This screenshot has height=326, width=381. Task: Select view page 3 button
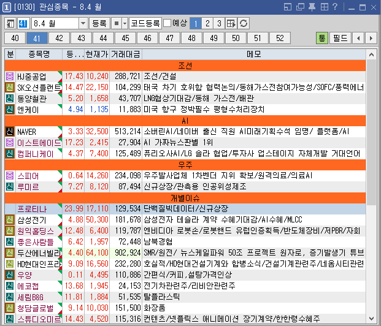pos(219,23)
